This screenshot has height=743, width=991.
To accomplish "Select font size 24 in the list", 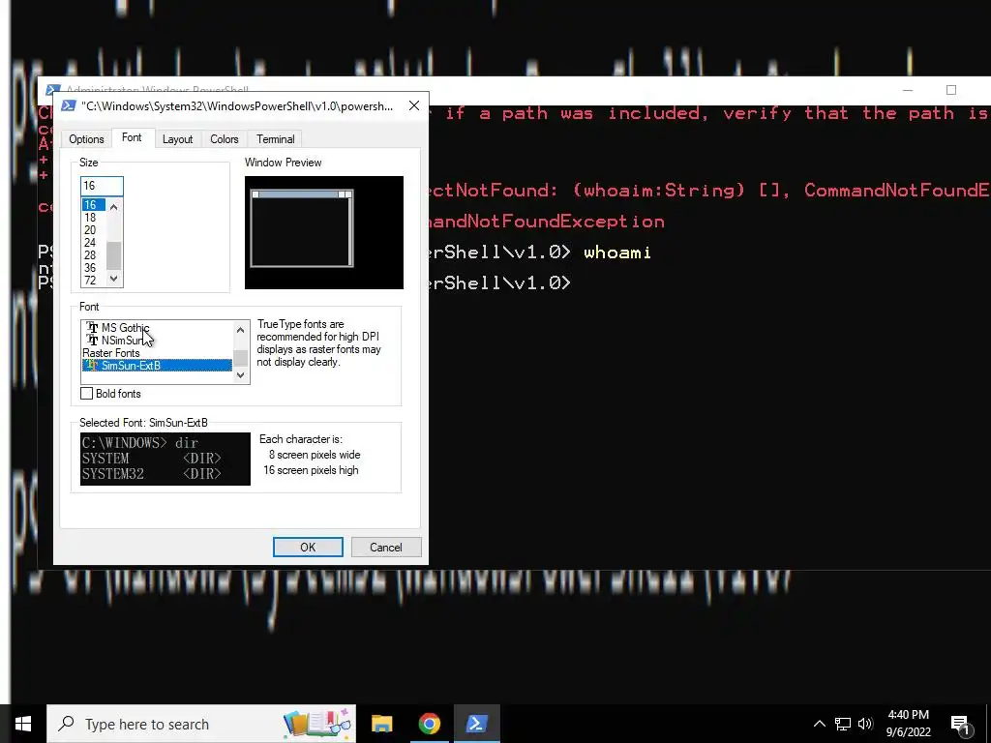I will 94,243.
